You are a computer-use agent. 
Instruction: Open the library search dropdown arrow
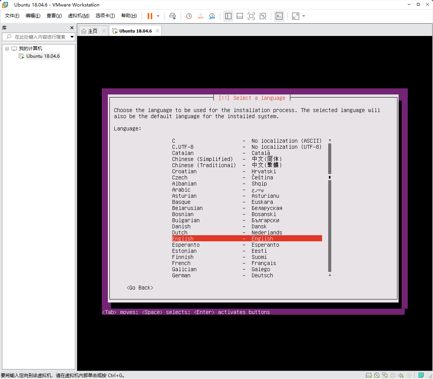click(72, 37)
